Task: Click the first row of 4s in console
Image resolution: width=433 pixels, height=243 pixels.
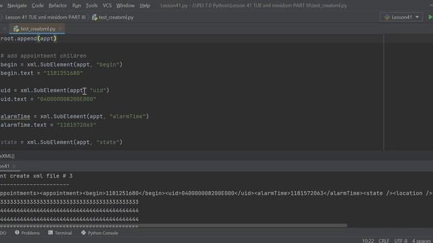Action: pyautogui.click(x=69, y=211)
